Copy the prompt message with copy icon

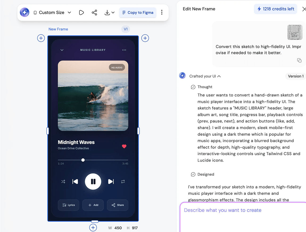(299, 60)
